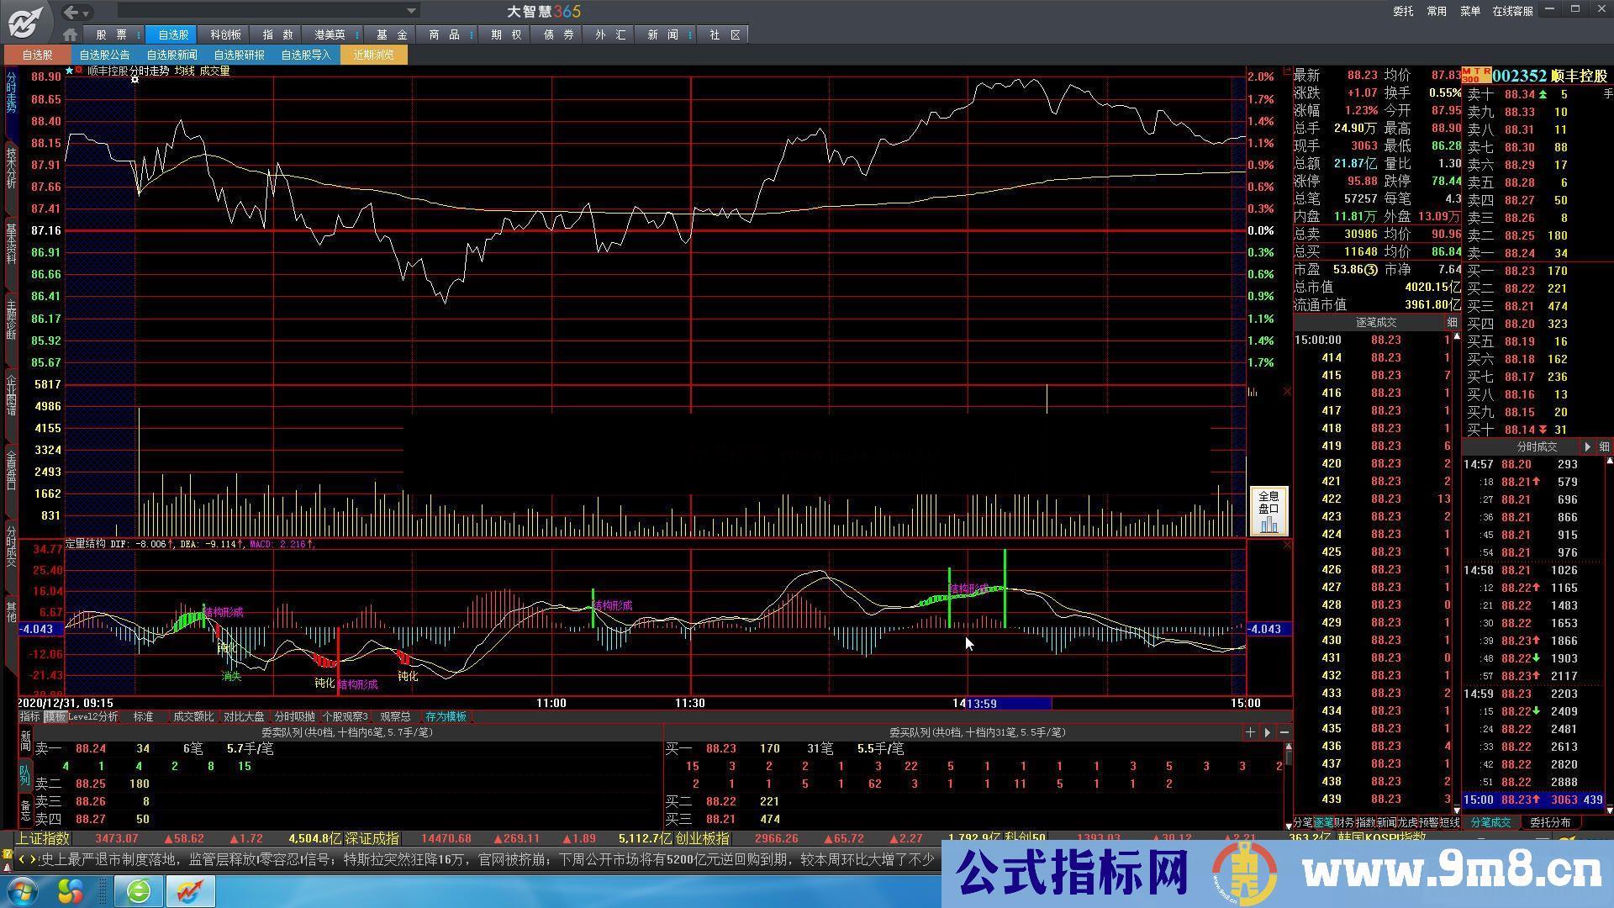The height and width of the screenshot is (908, 1614).
Task: Click the MTR indicator icon beside 顺丰控股
Action: [1476, 75]
